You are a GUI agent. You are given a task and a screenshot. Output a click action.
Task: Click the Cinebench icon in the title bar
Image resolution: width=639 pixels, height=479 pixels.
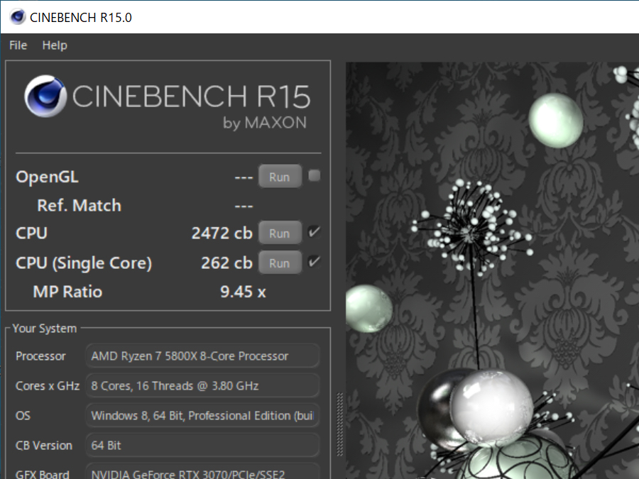pyautogui.click(x=17, y=17)
